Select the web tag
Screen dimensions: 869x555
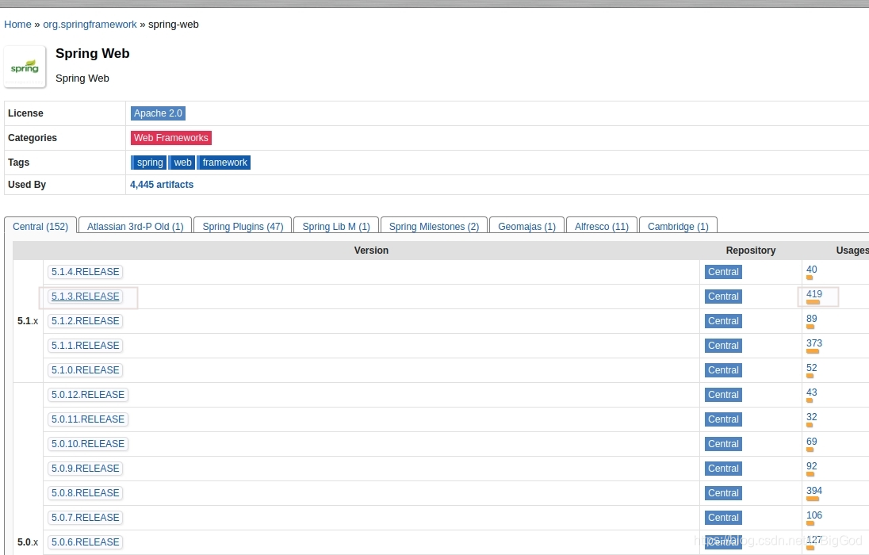[182, 163]
